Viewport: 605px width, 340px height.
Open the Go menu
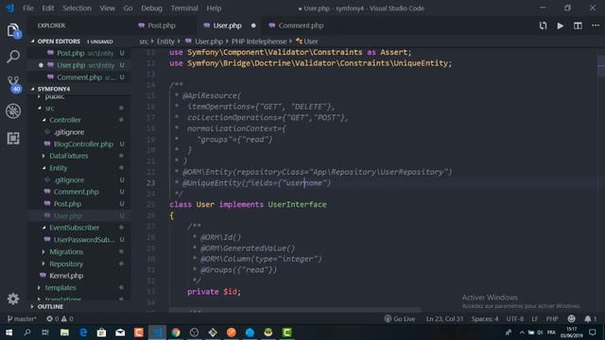coord(128,8)
